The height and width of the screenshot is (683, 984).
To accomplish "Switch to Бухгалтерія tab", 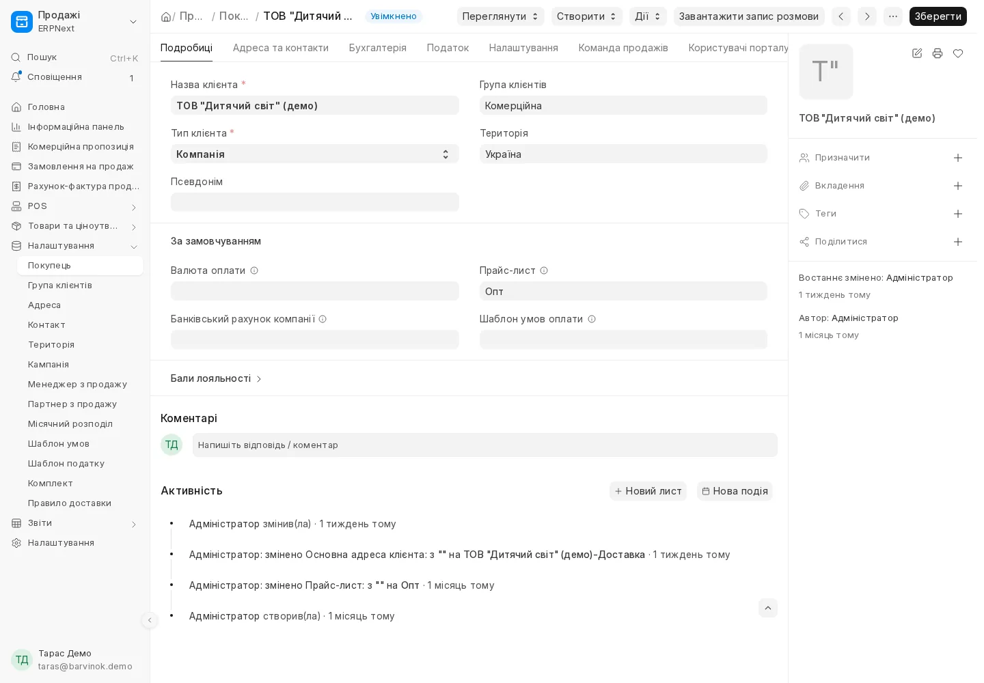I will point(378,48).
